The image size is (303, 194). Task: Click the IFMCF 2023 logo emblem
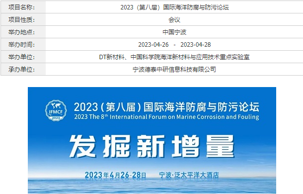click(56, 110)
